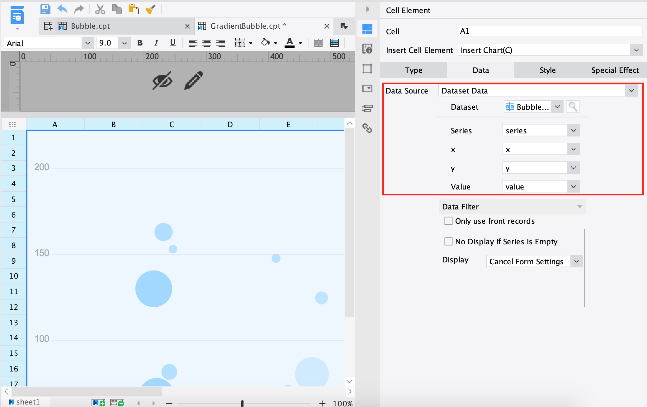The height and width of the screenshot is (407, 647).
Task: Expand the Series field dropdown
Action: pos(573,131)
